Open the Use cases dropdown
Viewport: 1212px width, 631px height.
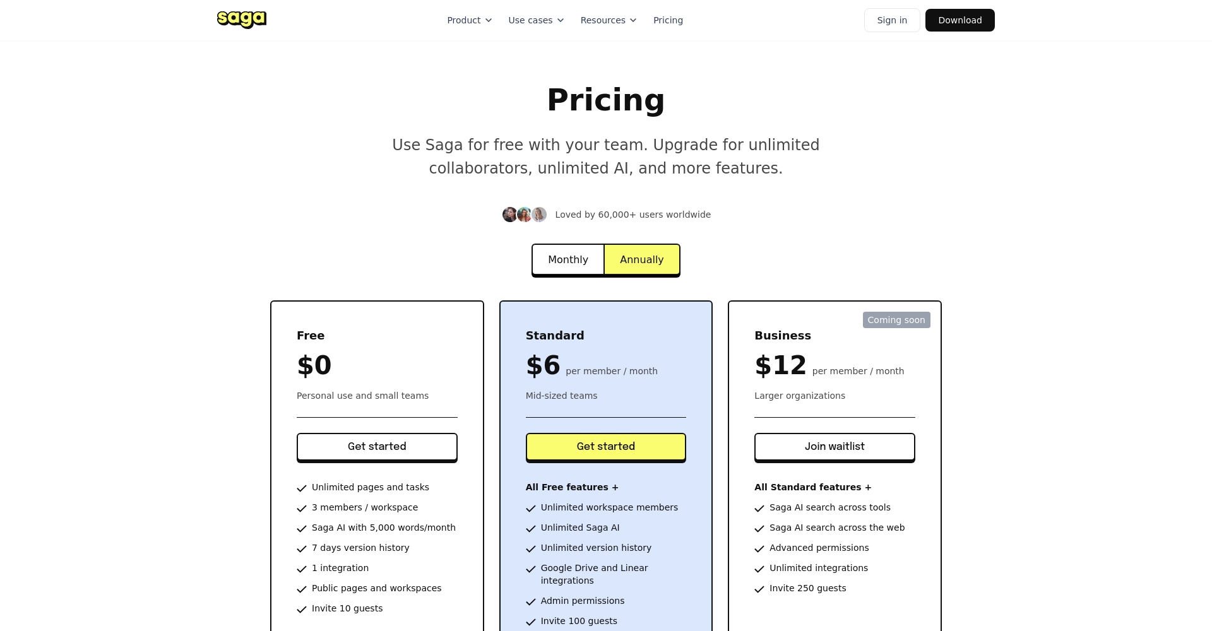[x=536, y=20]
